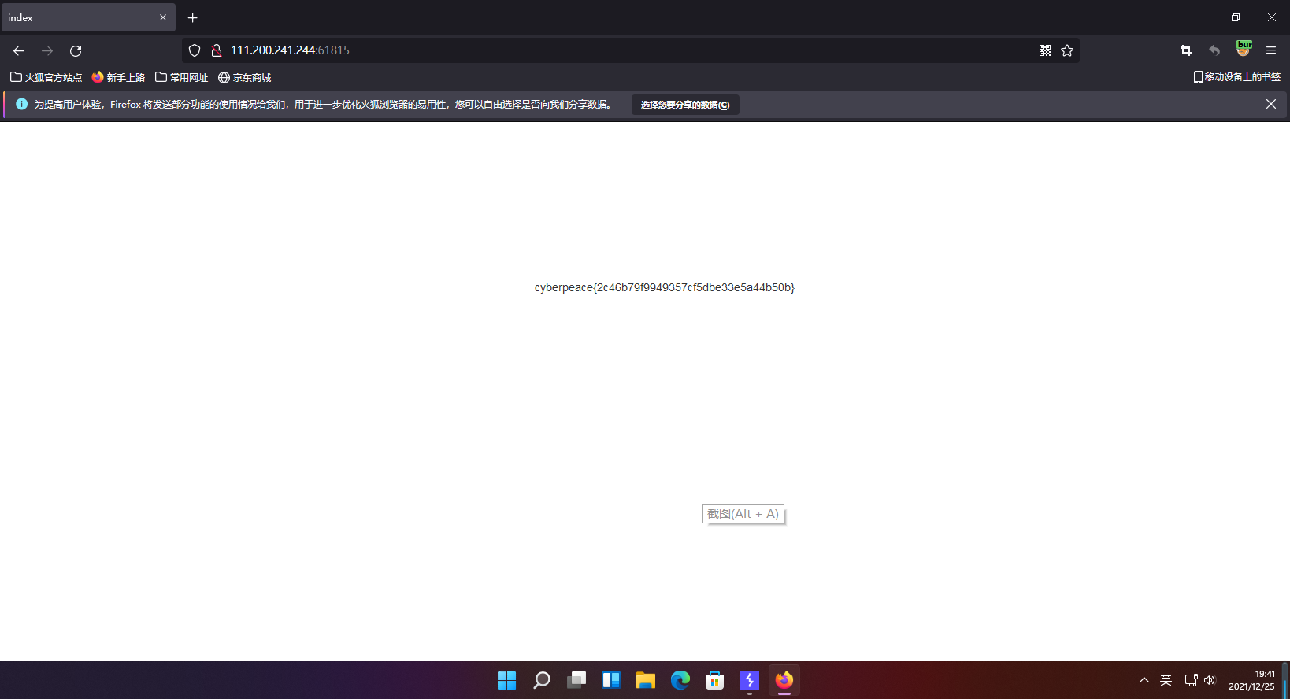This screenshot has width=1290, height=699.
Task: Open Task View on the taskbar
Action: (576, 680)
